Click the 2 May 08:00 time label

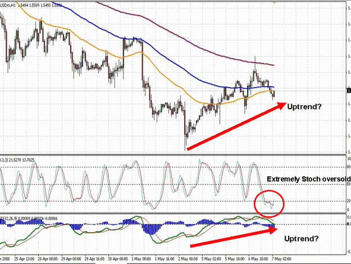(188, 259)
